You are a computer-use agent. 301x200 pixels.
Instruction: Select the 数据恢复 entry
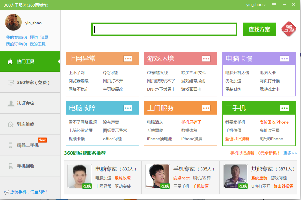189,131
